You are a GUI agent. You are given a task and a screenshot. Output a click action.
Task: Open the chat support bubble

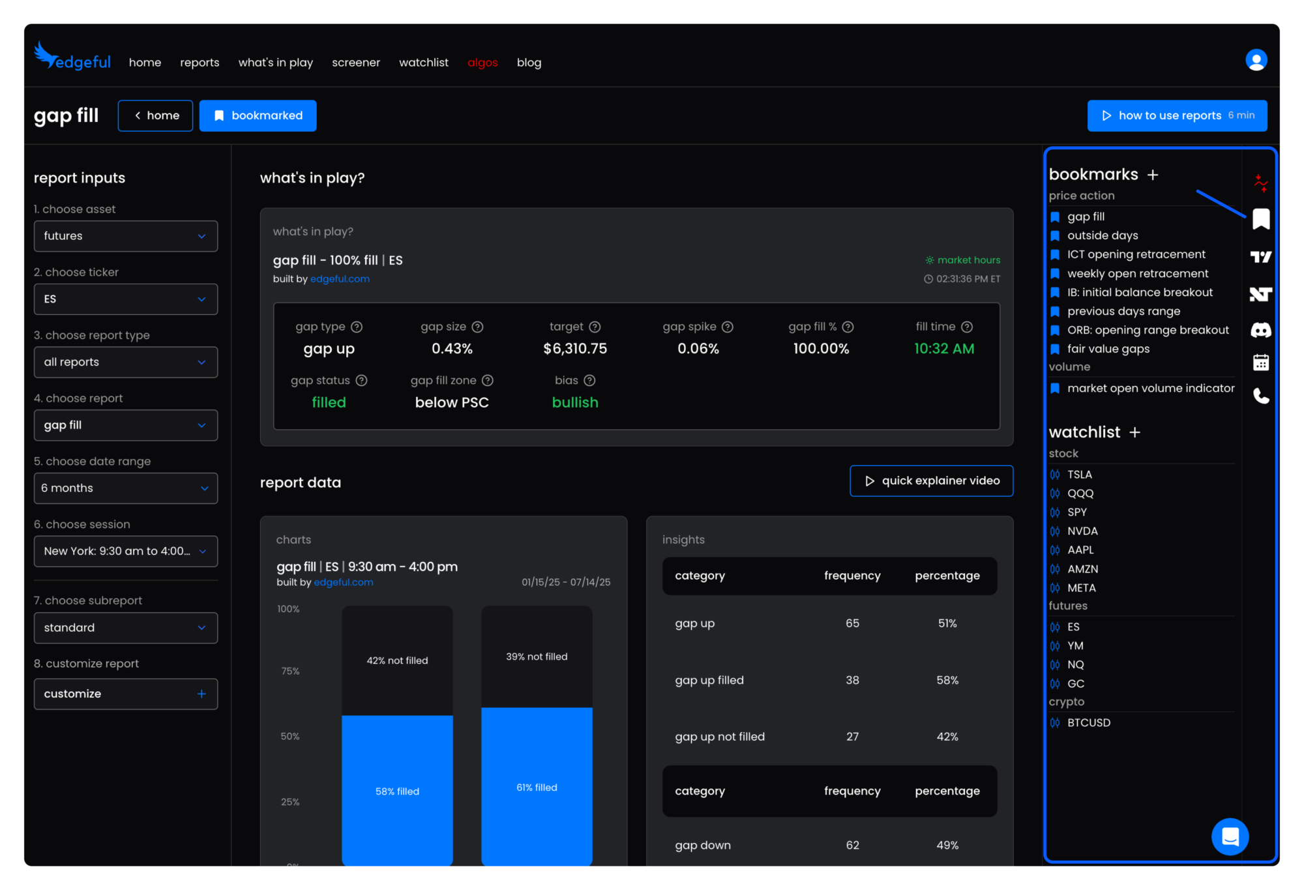pyautogui.click(x=1230, y=836)
